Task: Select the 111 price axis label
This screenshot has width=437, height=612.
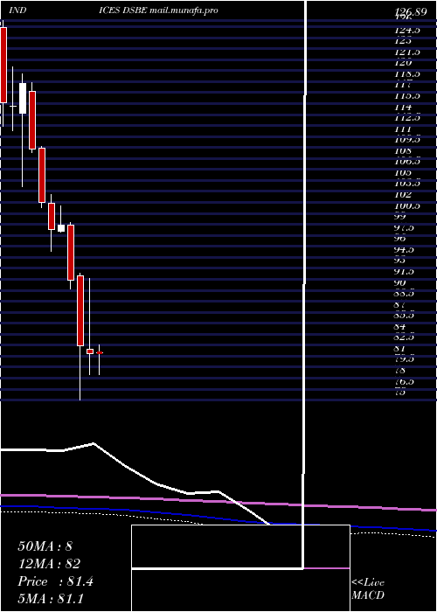Action: [403, 129]
